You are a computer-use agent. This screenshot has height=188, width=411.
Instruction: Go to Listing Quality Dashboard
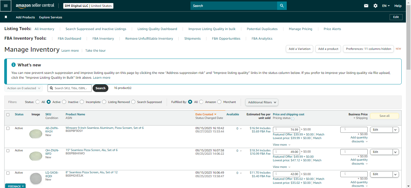click(157, 29)
